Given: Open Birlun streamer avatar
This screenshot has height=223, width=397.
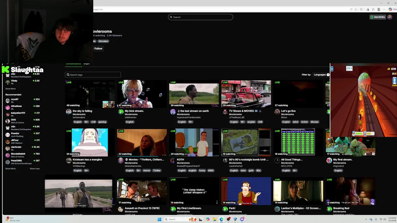Looking at the screenshot, I should point(277,112).
